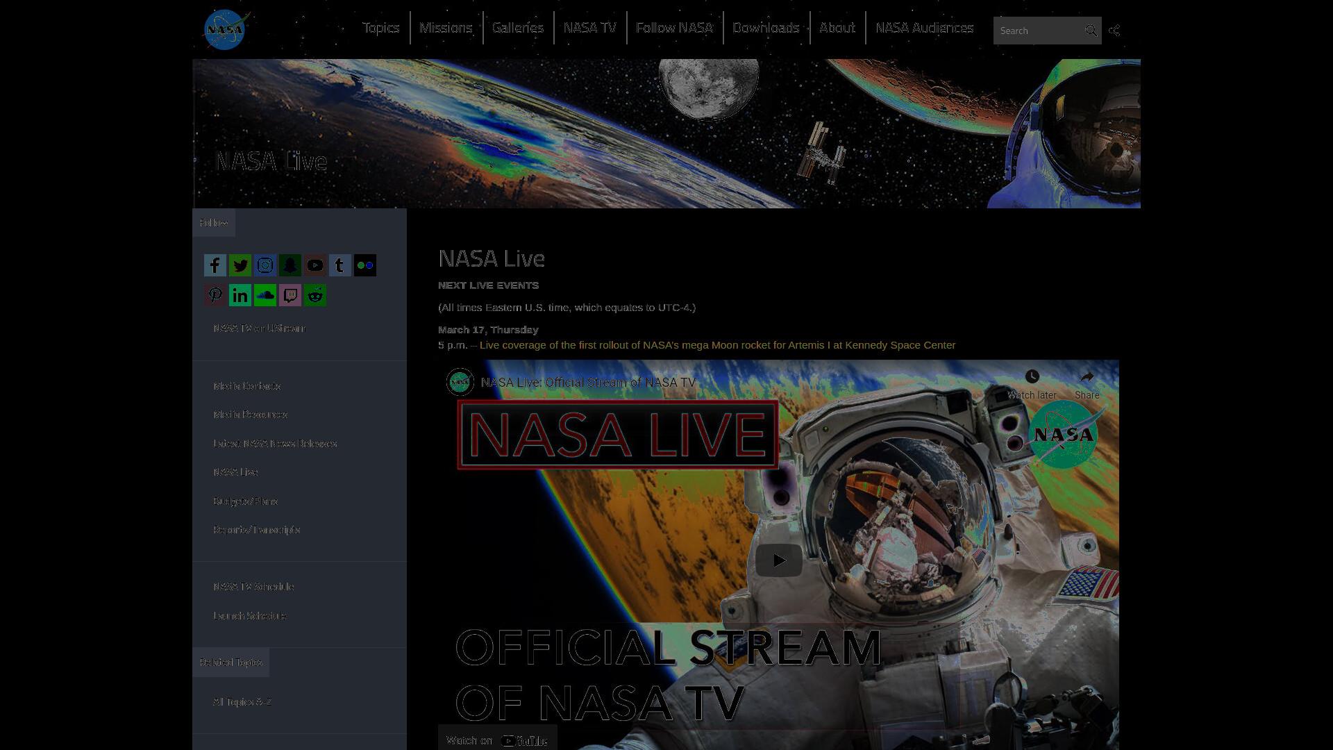The image size is (1333, 750).
Task: Open NASA's Snapchat icon
Action: (x=290, y=265)
